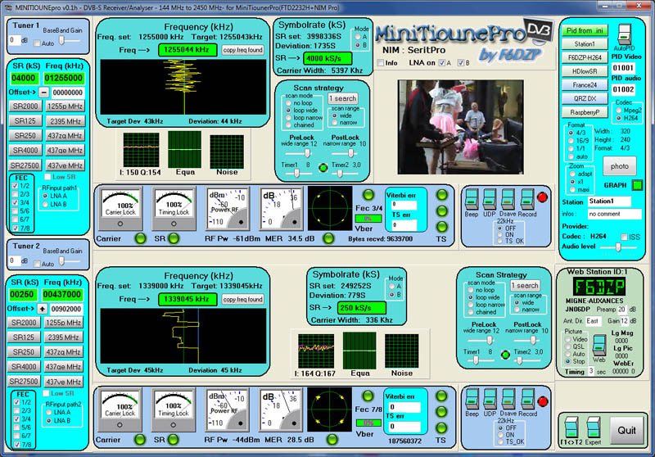Click the green GRAPH indicator square
This screenshot has height=457, width=655.
point(637,185)
